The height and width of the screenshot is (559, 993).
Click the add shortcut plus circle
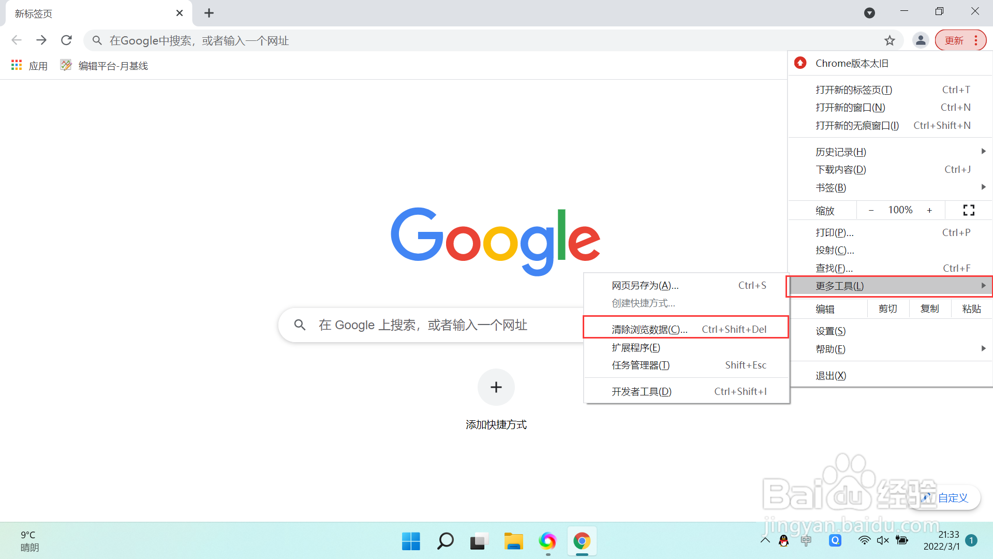click(496, 387)
